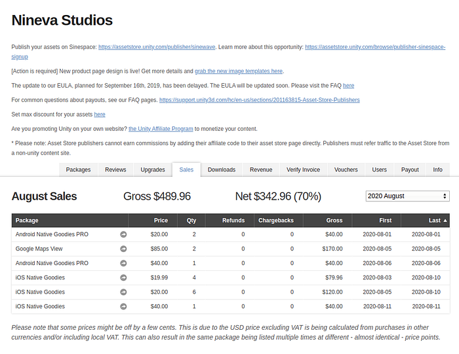Screen dimensions: 459x354
Task: Open arrow icon for iOS Native Goodies $19.99 row
Action: pos(123,277)
